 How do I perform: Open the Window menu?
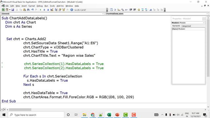click(x=69, y=6)
